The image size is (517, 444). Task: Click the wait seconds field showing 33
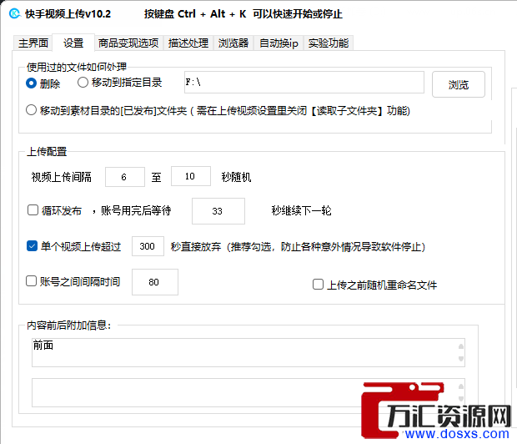coord(218,211)
